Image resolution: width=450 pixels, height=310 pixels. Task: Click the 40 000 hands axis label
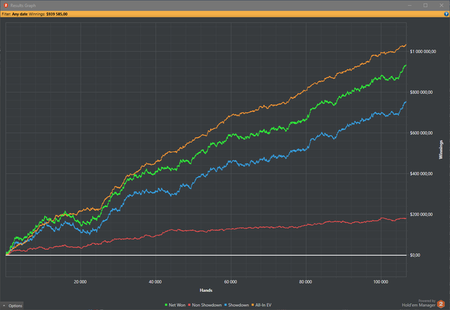pos(156,282)
